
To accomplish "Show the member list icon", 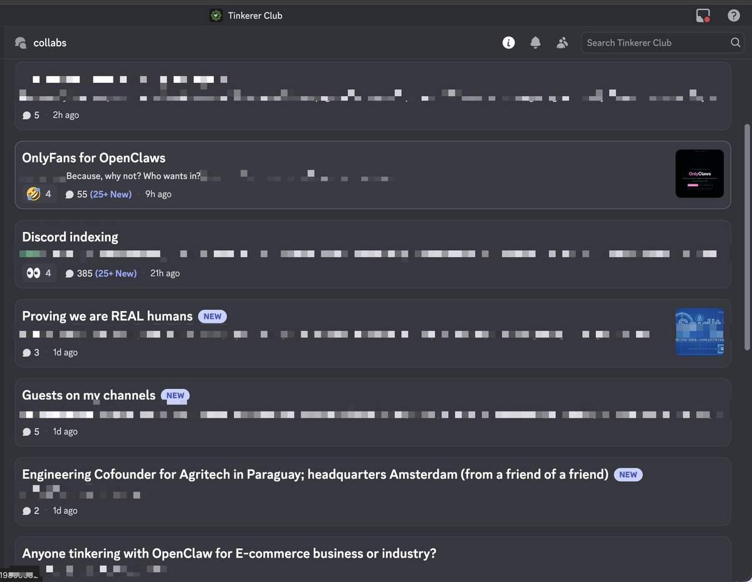I will click(562, 43).
